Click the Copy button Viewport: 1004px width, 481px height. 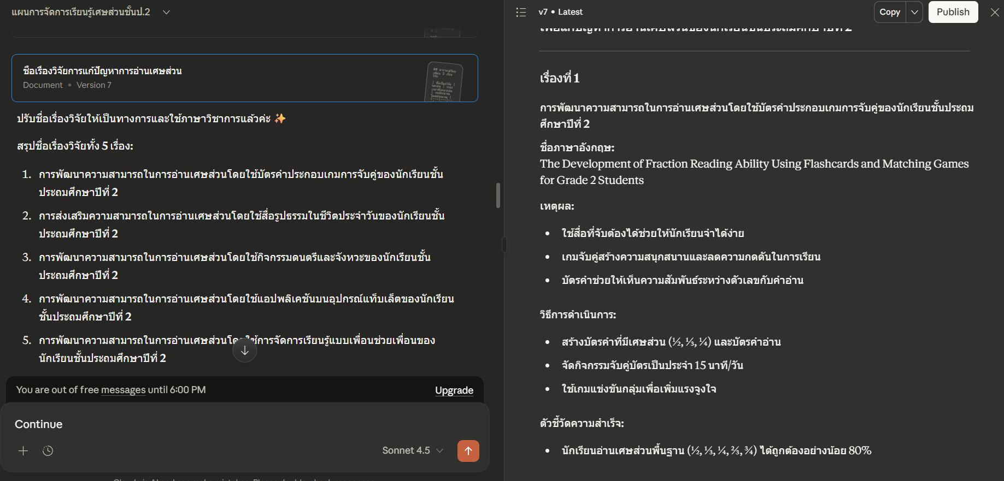[x=889, y=12]
